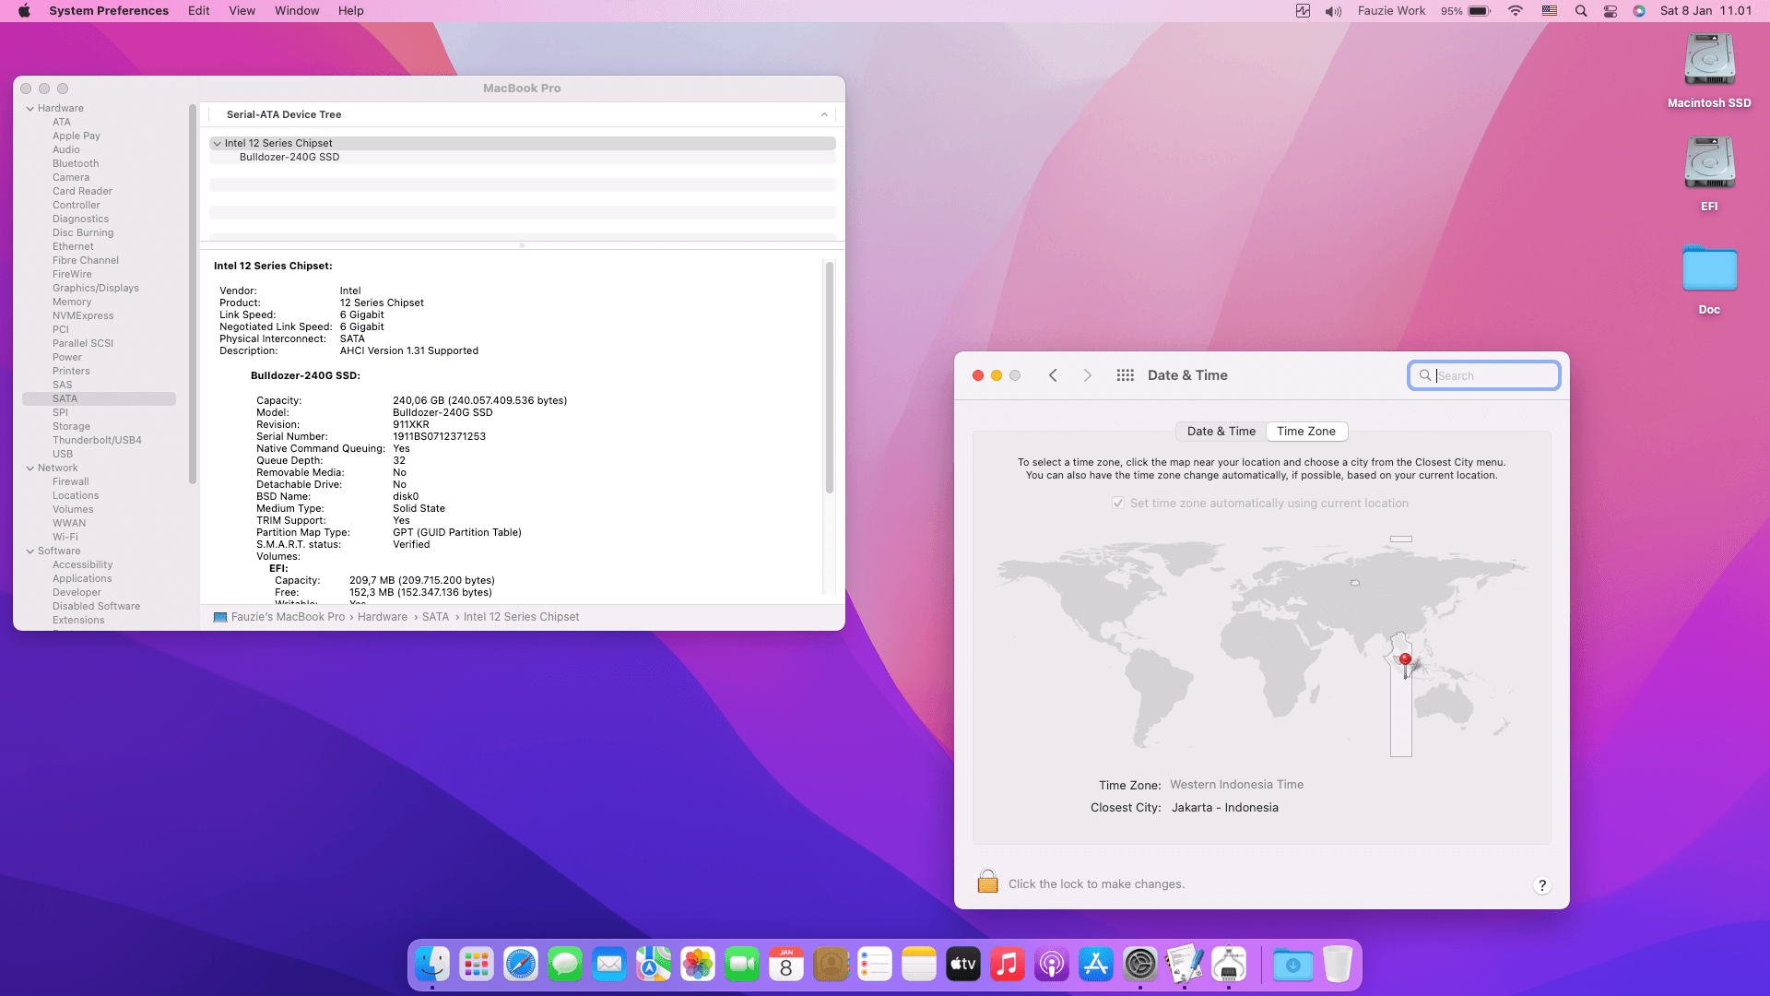The image size is (1770, 996).
Task: Launch Safari from the Dock
Action: [521, 965]
